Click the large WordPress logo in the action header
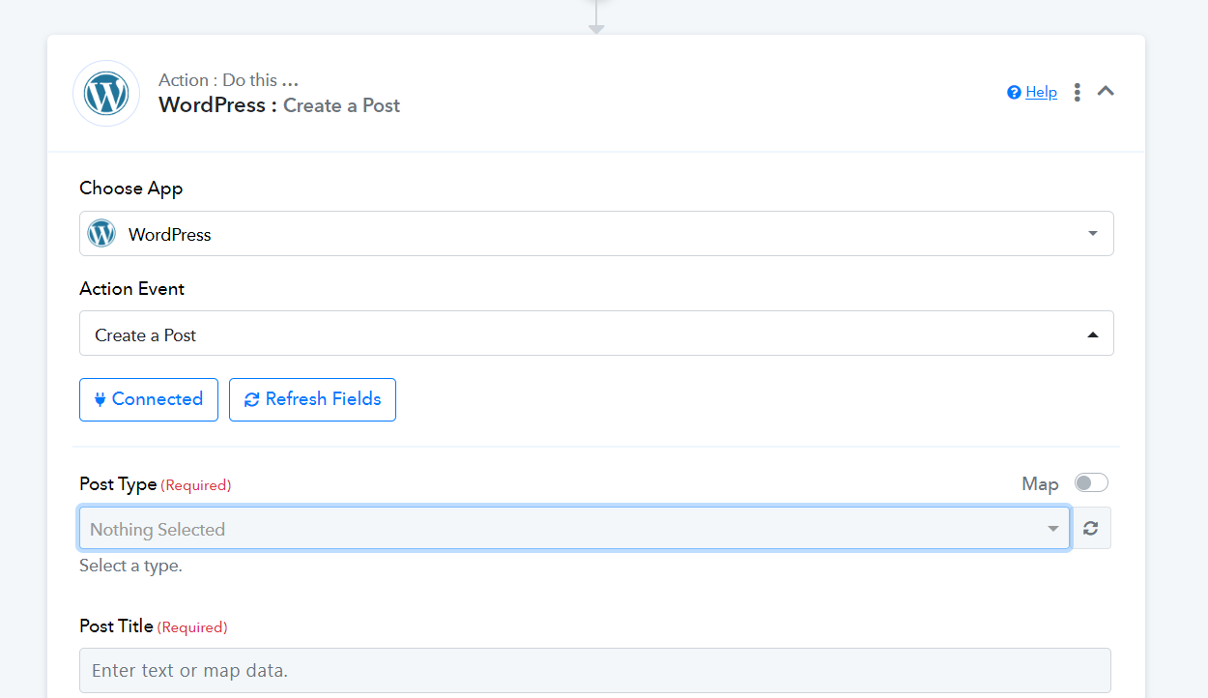The width and height of the screenshot is (1208, 698). (x=106, y=94)
